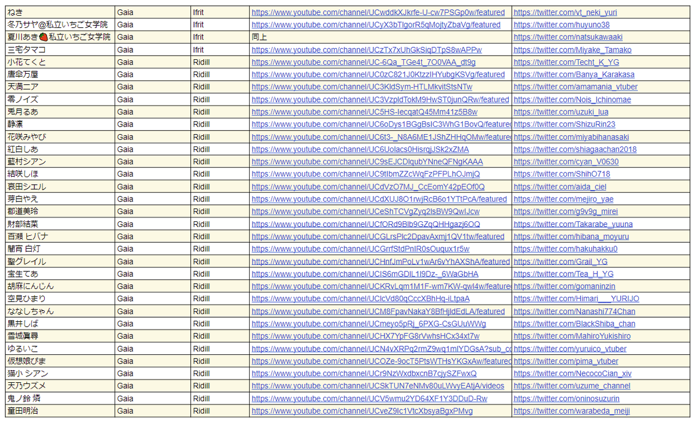The image size is (697, 427).
Task: Open the Twitter link aida_ciel
Action: tap(560, 187)
